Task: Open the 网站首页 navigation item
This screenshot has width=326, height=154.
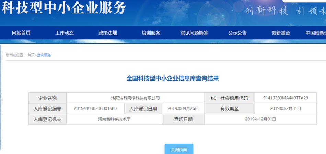Action: coord(21,33)
